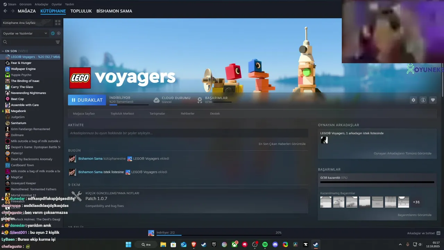444x250 pixels.
Task: Open File Explorer from the taskbar
Action: (163, 244)
